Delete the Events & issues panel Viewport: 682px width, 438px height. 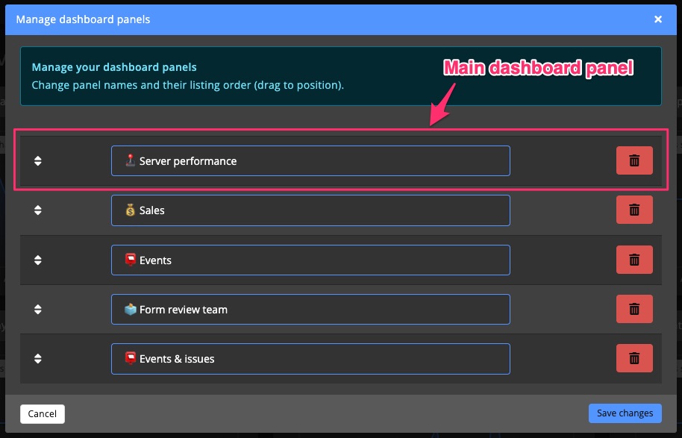[633, 358]
